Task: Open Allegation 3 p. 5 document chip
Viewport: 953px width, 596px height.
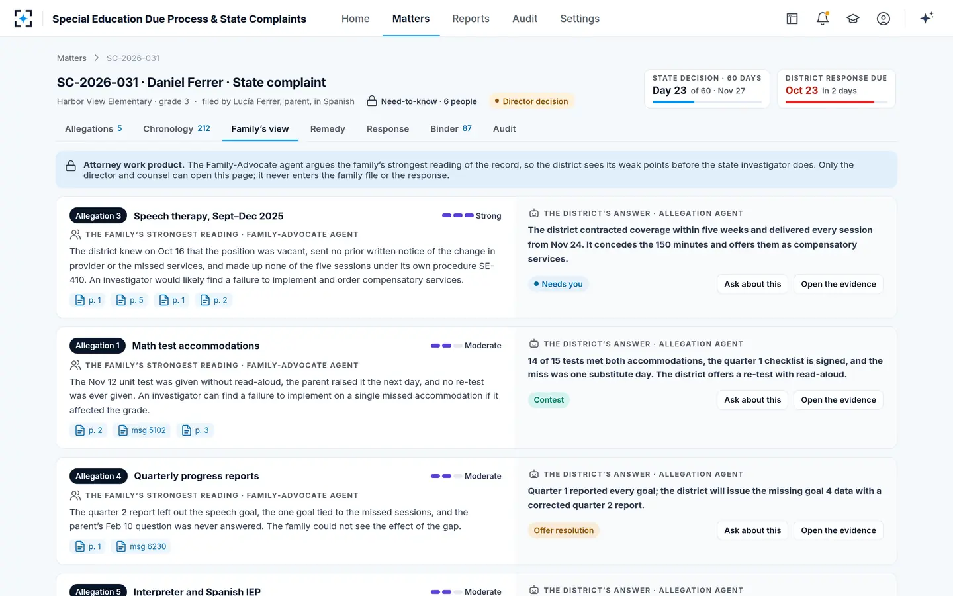Action: 129,300
